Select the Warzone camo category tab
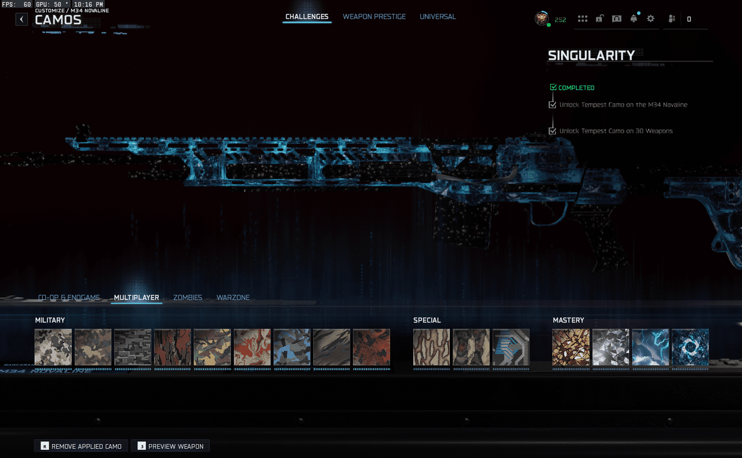 233,298
